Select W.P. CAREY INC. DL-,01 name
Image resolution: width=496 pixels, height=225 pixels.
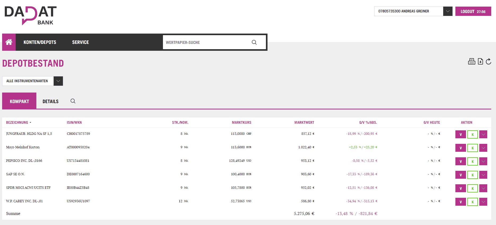point(24,201)
